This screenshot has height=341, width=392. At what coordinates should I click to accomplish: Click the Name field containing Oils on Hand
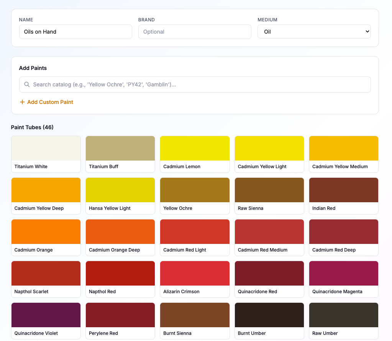click(75, 32)
